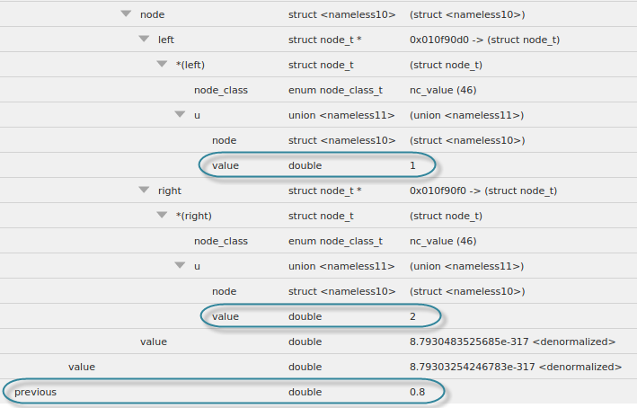Select node_class row under *(left)
This screenshot has width=637, height=408.
pos(220,90)
